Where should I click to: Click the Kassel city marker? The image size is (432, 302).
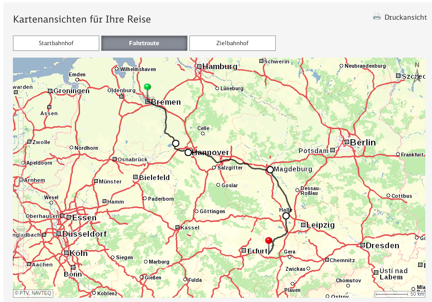(177, 227)
